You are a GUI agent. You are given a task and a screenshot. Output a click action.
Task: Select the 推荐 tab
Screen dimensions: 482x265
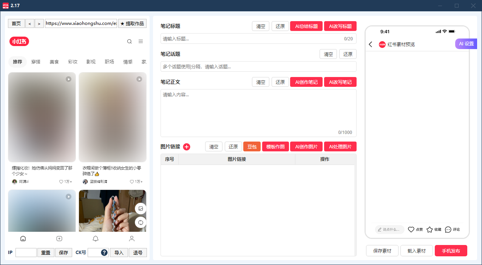click(17, 62)
